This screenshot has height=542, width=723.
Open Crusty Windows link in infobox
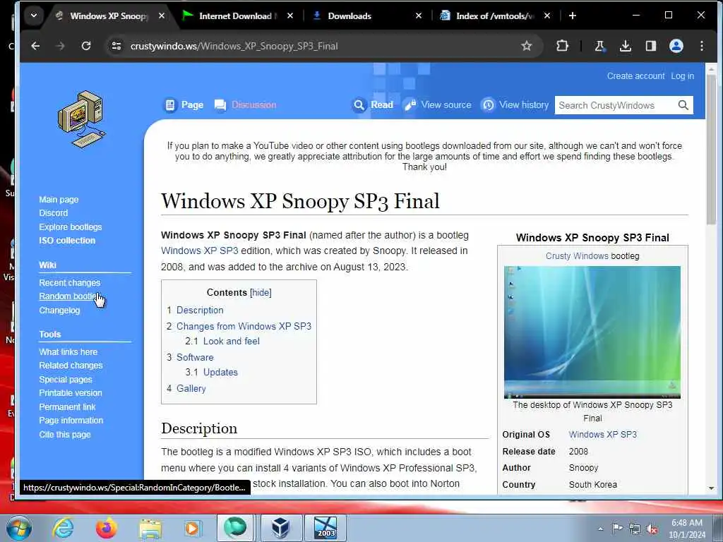coord(577,255)
